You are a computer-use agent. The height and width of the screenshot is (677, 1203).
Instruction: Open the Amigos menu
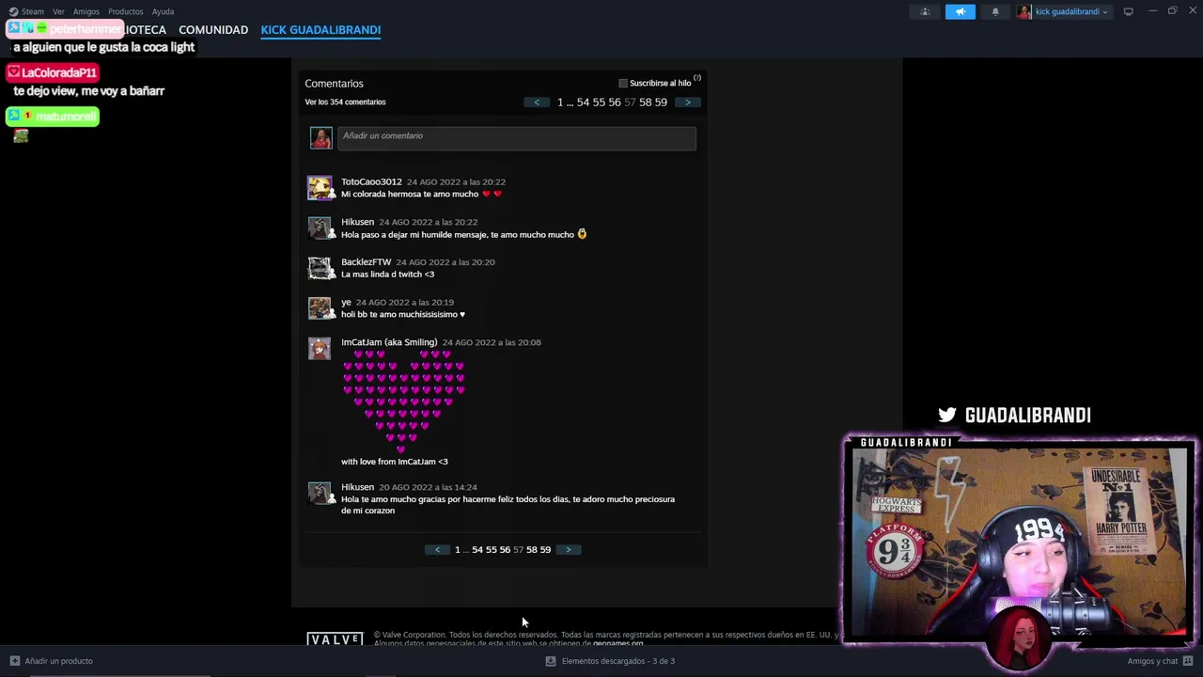86,11
